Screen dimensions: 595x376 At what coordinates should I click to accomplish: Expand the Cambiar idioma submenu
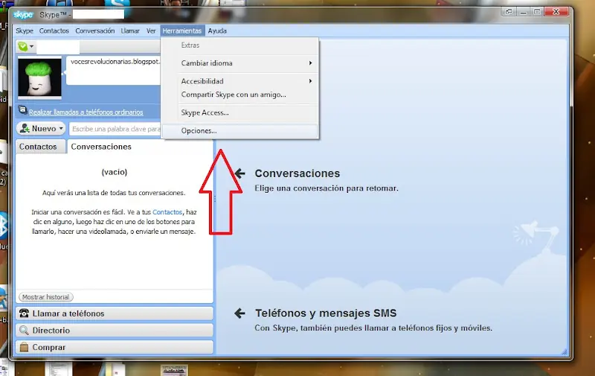point(239,63)
